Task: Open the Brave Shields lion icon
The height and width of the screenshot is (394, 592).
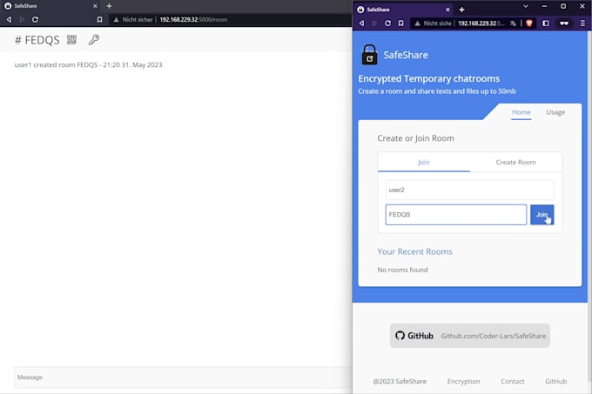Action: pos(529,23)
